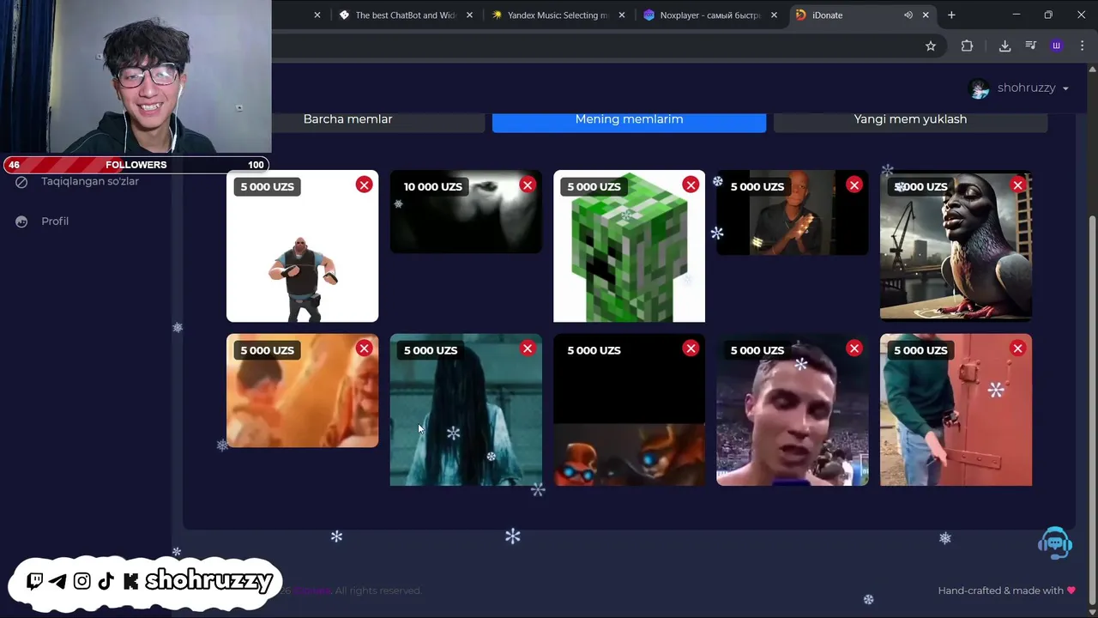
Task: Open the browser downloads icon
Action: [1004, 46]
